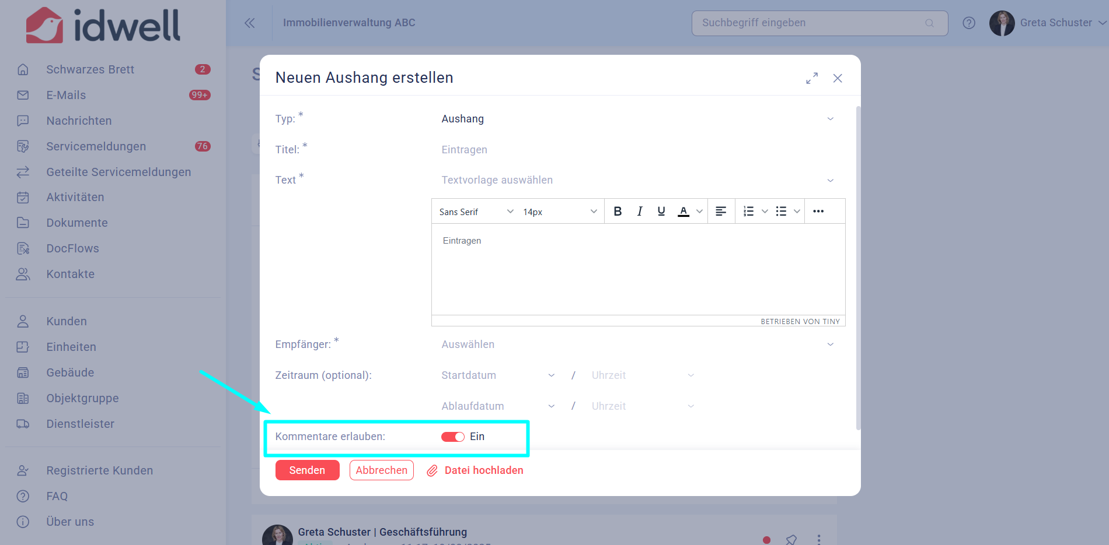
Task: Click Abbrechen to cancel
Action: pos(382,470)
